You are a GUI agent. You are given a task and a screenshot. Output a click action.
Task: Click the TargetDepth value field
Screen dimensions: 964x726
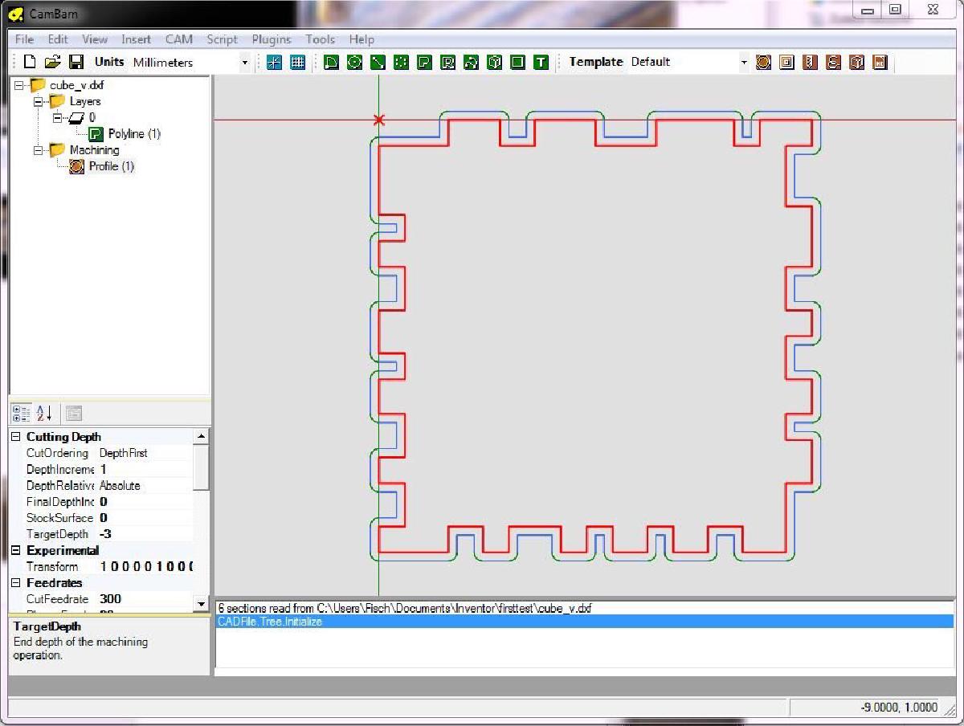tap(145, 534)
